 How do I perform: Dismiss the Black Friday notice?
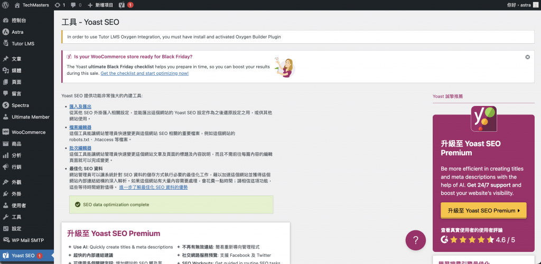(x=528, y=57)
